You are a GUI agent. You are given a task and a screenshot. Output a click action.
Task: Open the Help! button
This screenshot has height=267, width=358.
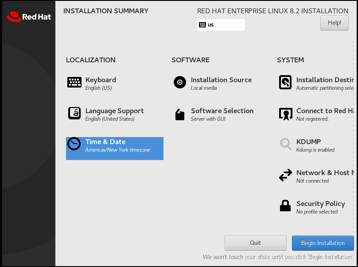[x=335, y=23]
